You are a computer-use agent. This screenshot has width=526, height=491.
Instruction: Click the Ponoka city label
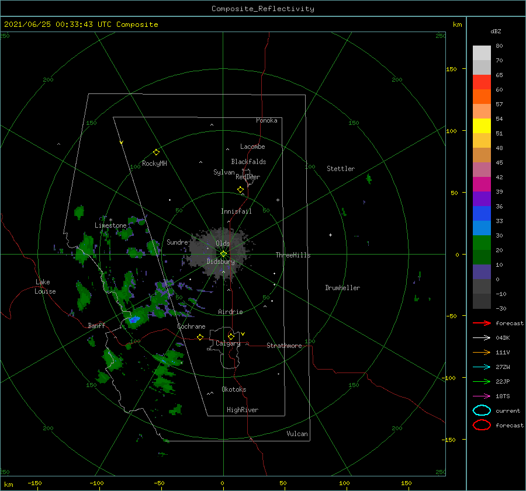coord(267,120)
